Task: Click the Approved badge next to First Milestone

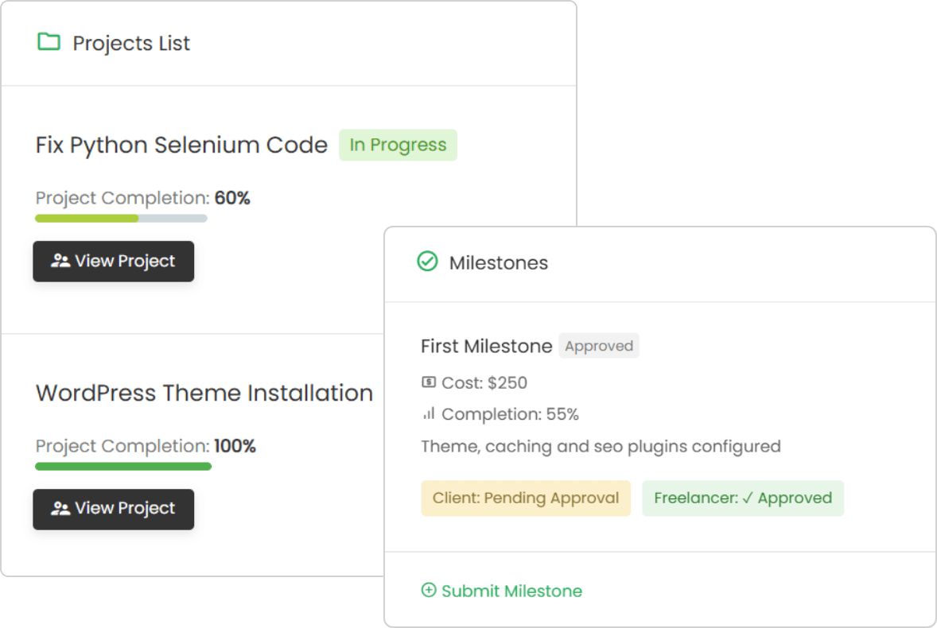Action: tap(599, 346)
